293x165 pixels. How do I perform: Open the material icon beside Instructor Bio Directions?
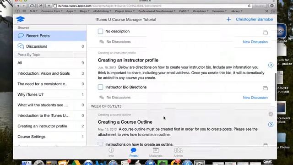click(265, 88)
